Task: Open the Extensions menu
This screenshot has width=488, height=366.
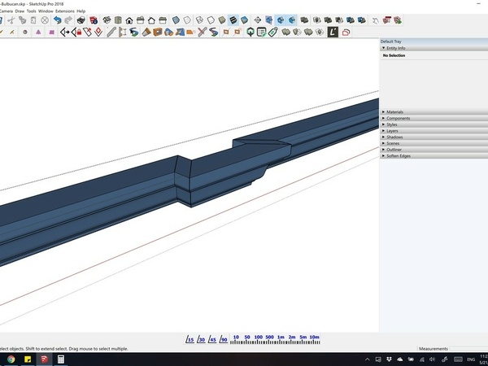Action: pos(64,11)
